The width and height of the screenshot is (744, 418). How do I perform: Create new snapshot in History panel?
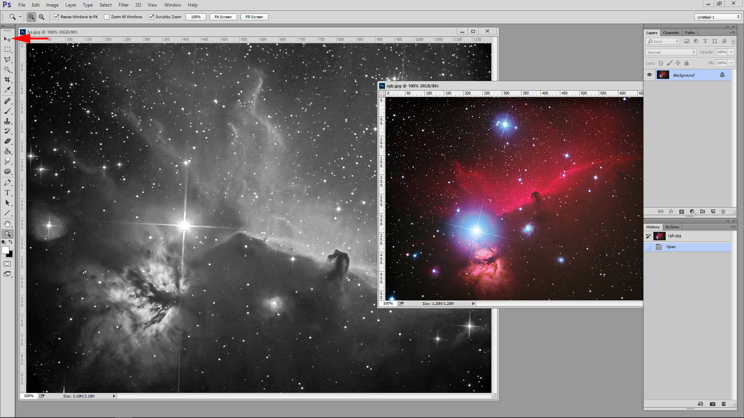pos(713,404)
